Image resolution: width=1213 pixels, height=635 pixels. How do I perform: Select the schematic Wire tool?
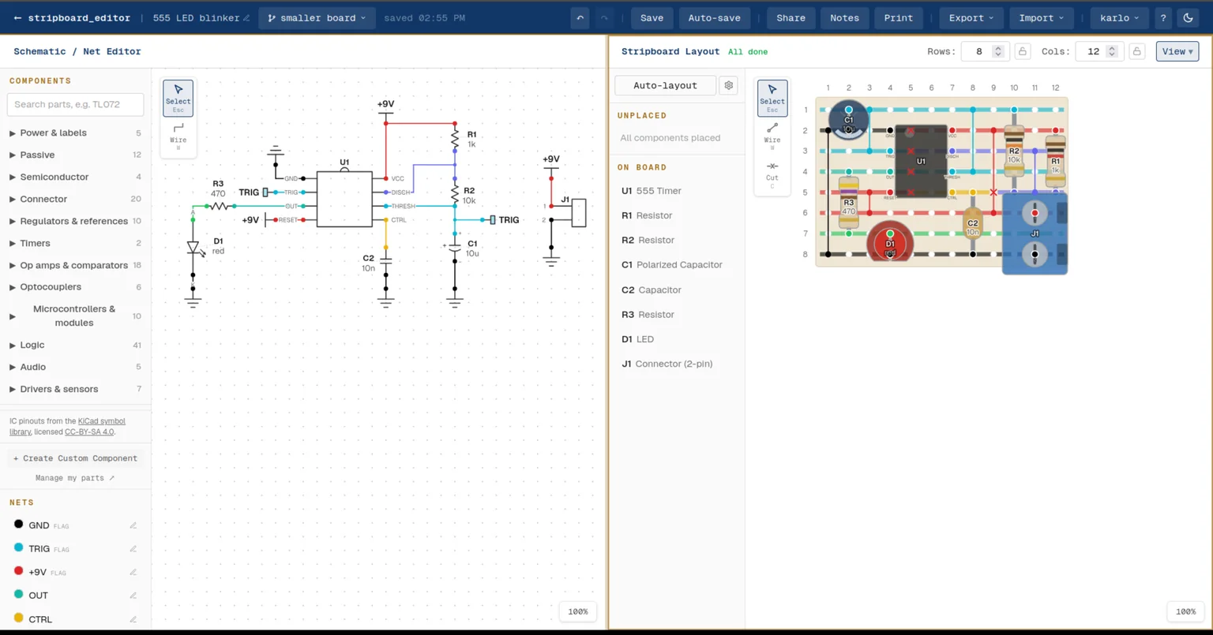(178, 136)
